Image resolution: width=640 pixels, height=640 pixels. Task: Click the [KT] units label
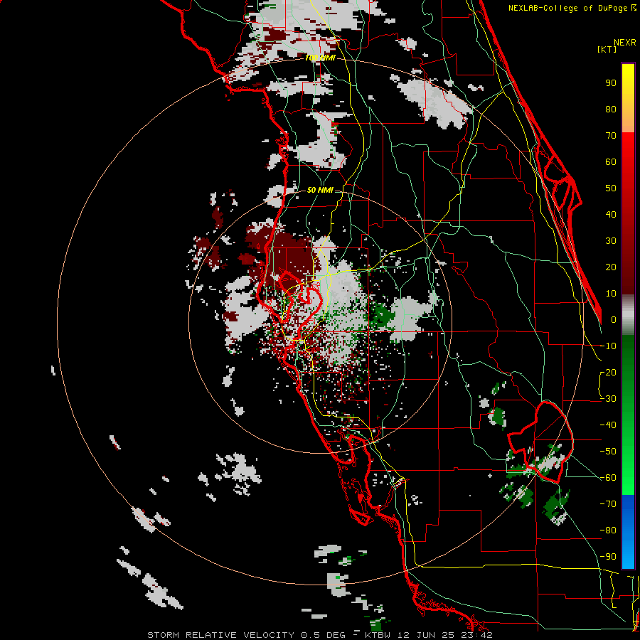[607, 49]
